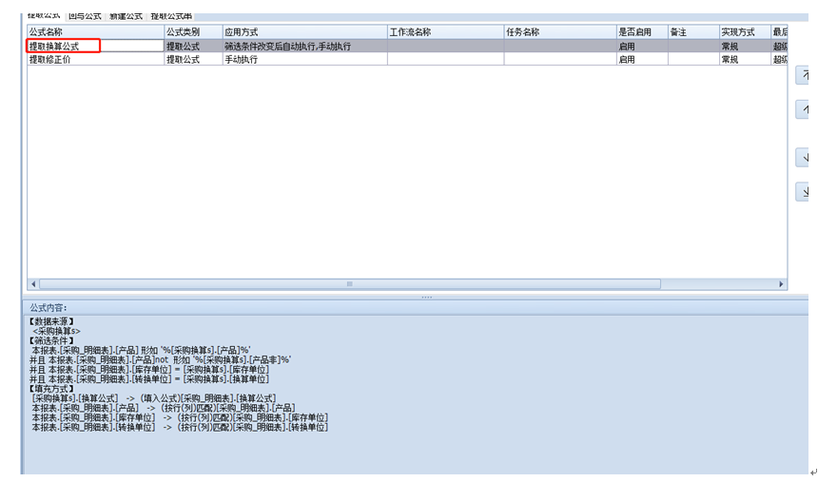This screenshot has width=818, height=482.
Task: Click the move-down arrow button
Action: pyautogui.click(x=805, y=157)
